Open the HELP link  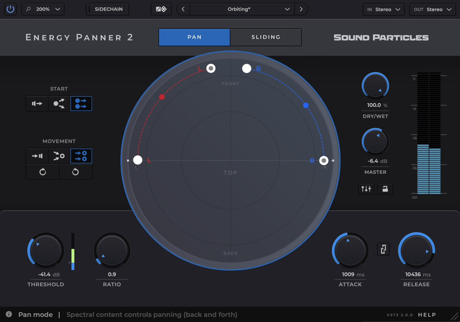coord(427,315)
